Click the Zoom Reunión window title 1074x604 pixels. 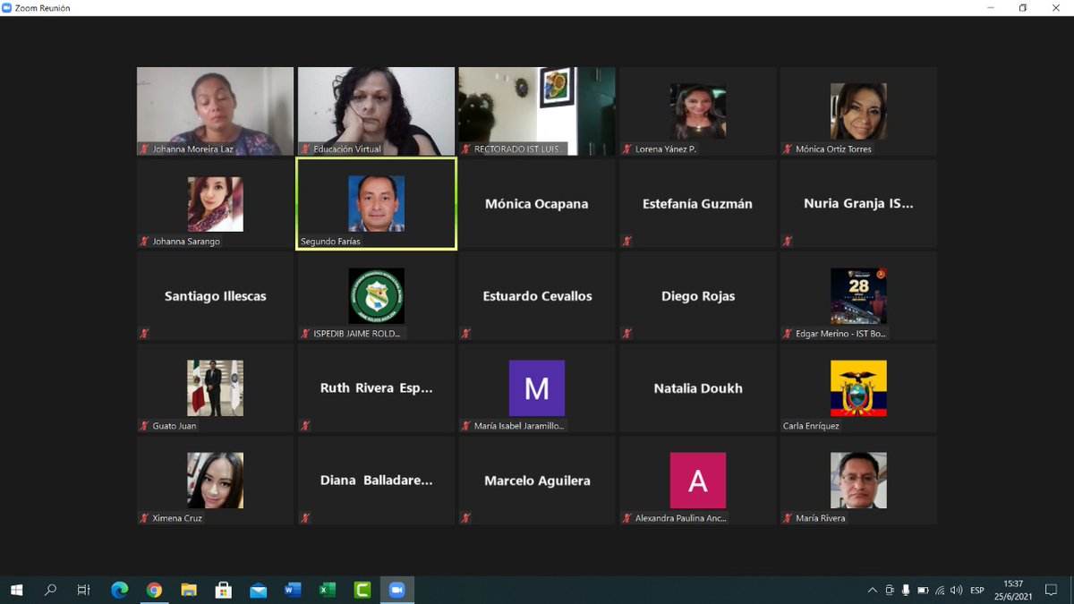(43, 8)
